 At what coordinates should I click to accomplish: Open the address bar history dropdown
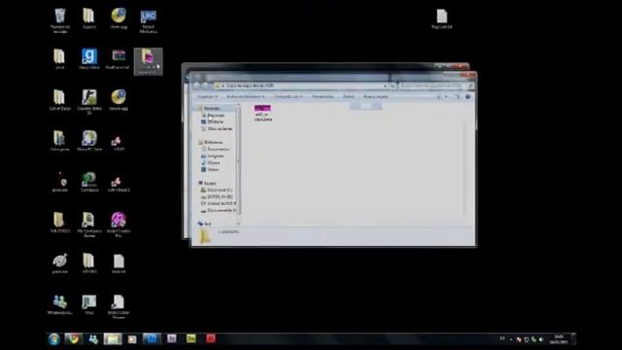tap(385, 86)
